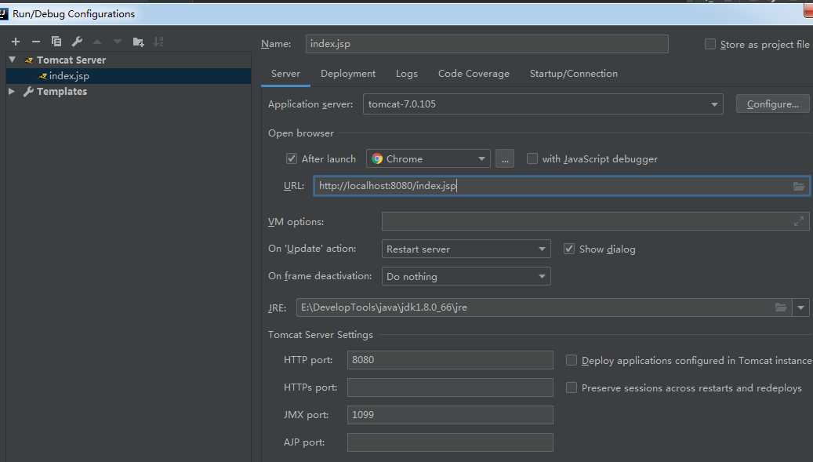Viewport: 813px width, 462px height.
Task: Switch to the Deployment tab
Action: [348, 74]
